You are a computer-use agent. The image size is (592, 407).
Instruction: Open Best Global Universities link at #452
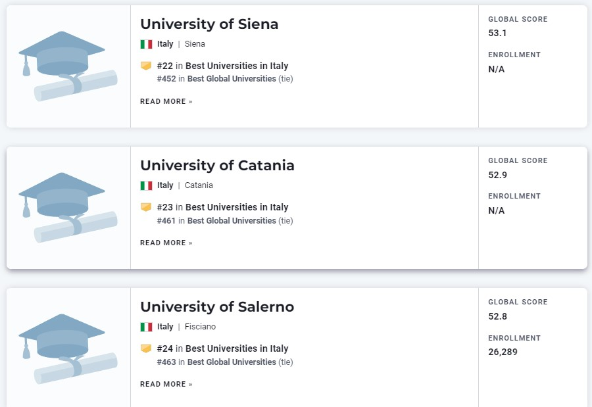(232, 79)
